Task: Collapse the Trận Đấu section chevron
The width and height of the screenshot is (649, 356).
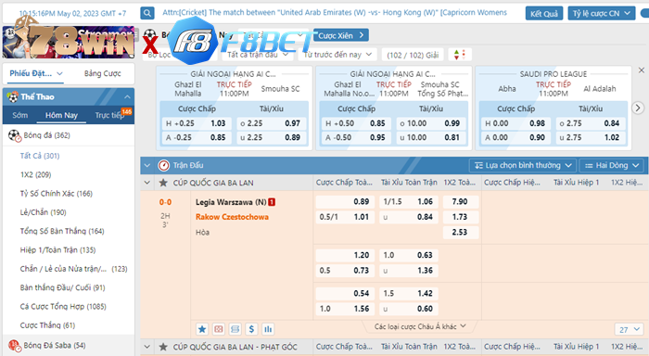Action: [146, 165]
